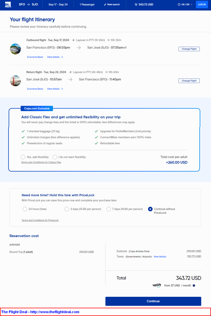Screen dimensions: 211x316
Task: Open the Sep 17 - Sep 24 dates item
Action: point(58,4)
